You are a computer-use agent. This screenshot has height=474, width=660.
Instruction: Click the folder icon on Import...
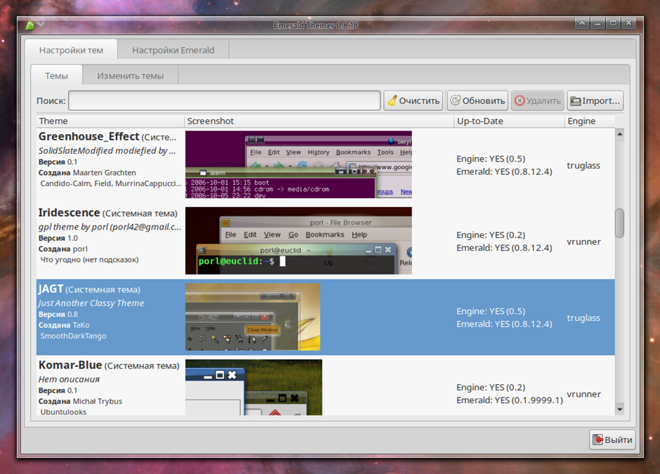(576, 101)
